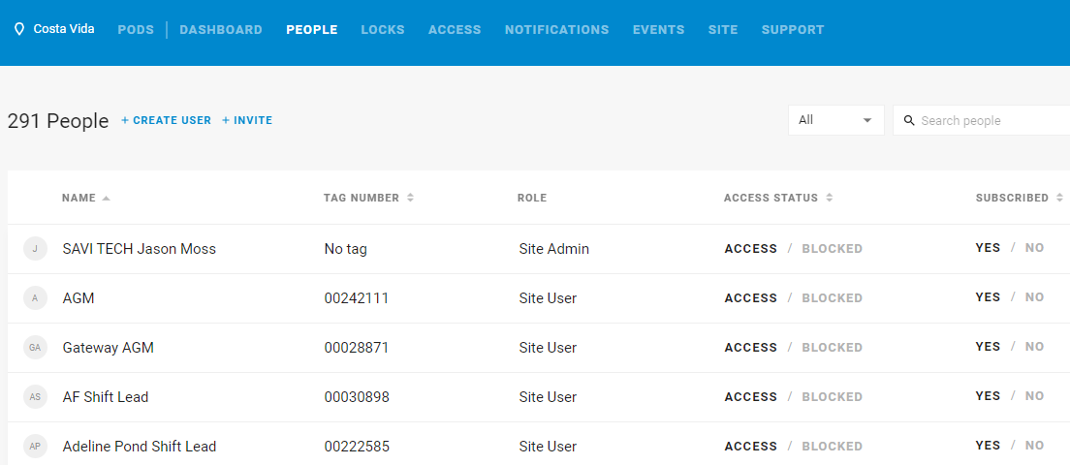The height and width of the screenshot is (465, 1070).
Task: Click the AS avatar for AF Shift Lead
Action: [x=35, y=397]
